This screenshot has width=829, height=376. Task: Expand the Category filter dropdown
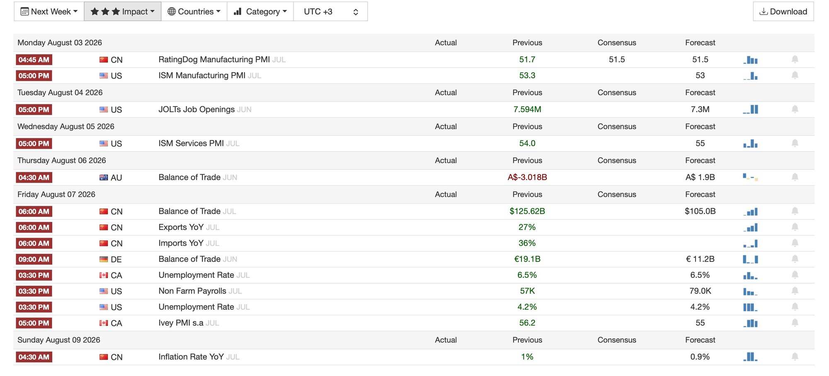[x=260, y=12]
